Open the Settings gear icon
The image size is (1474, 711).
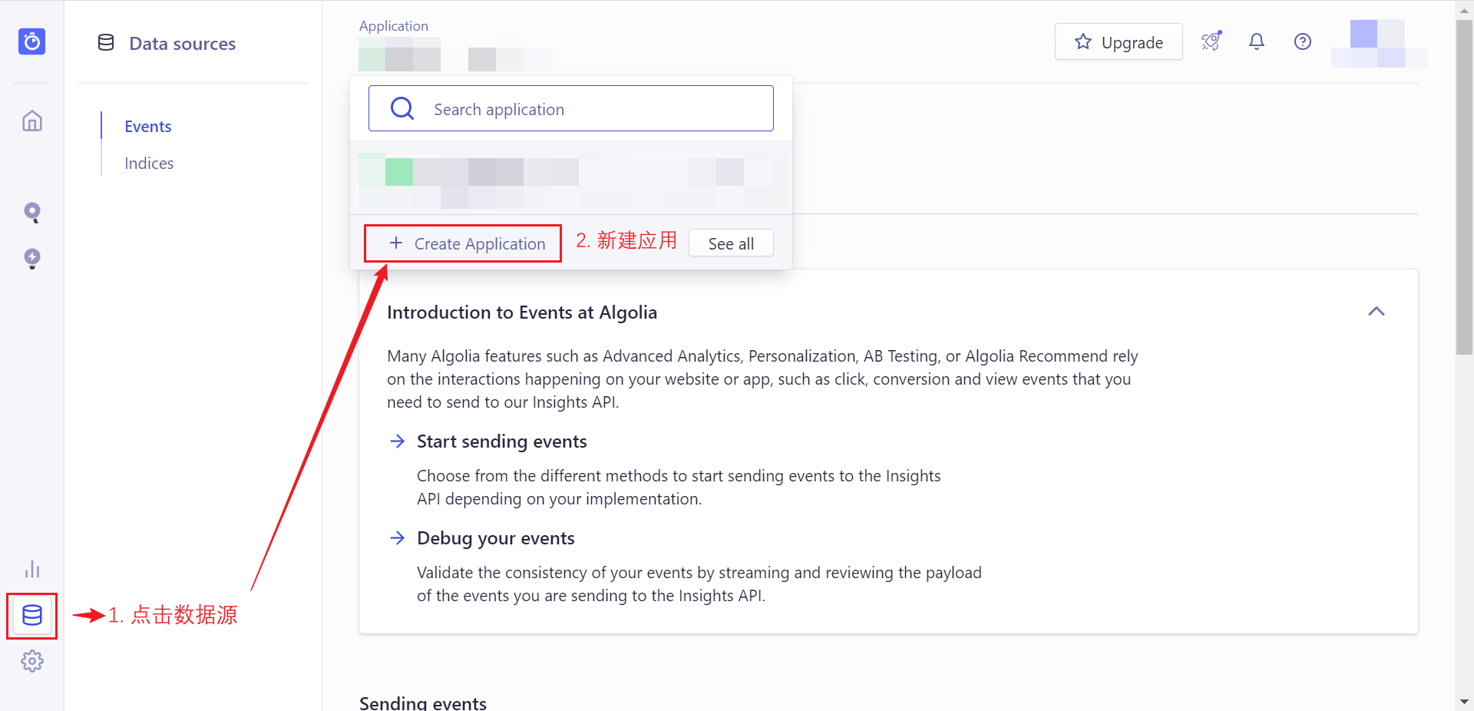(32, 661)
